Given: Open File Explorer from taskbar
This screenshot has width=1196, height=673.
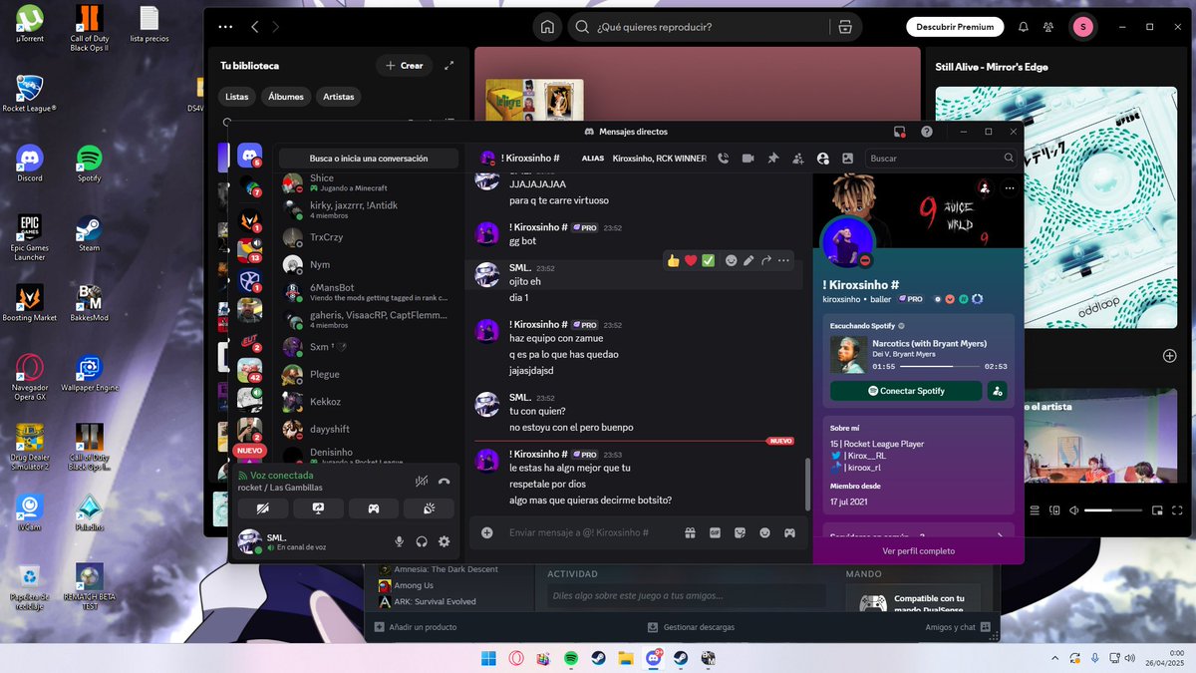Looking at the screenshot, I should (x=625, y=658).
